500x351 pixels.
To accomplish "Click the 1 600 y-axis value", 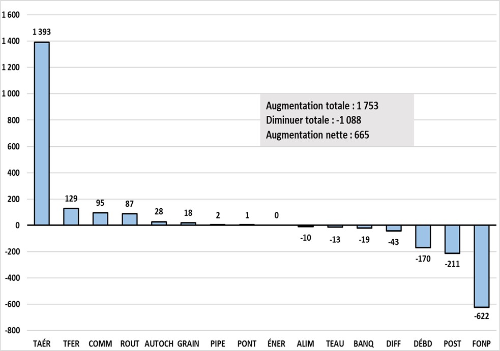I will pyautogui.click(x=11, y=15).
